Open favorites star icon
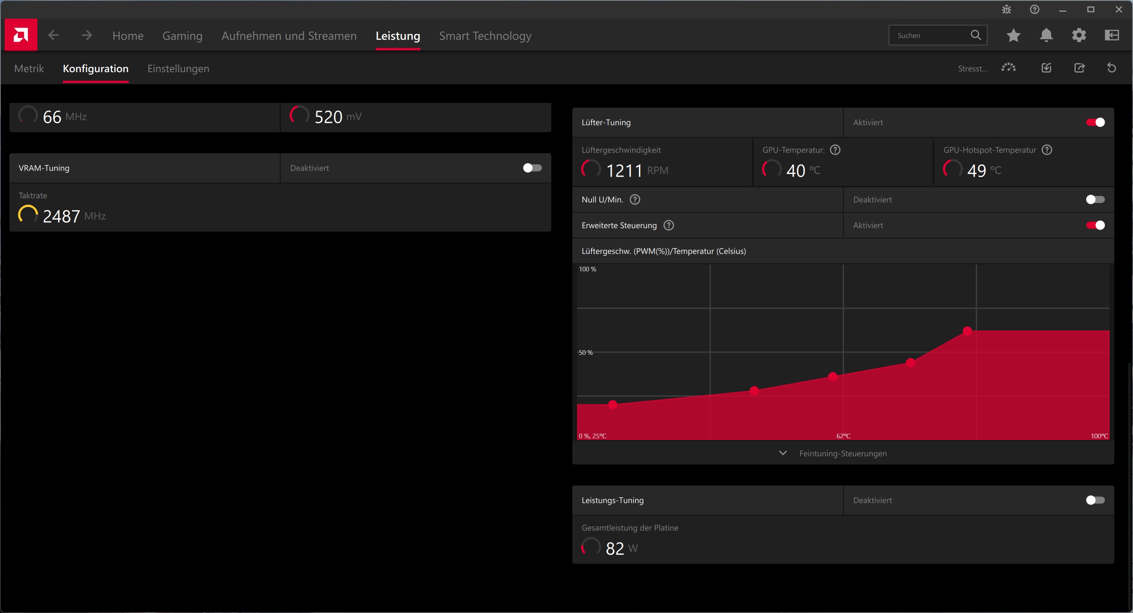The height and width of the screenshot is (613, 1133). click(x=1013, y=35)
